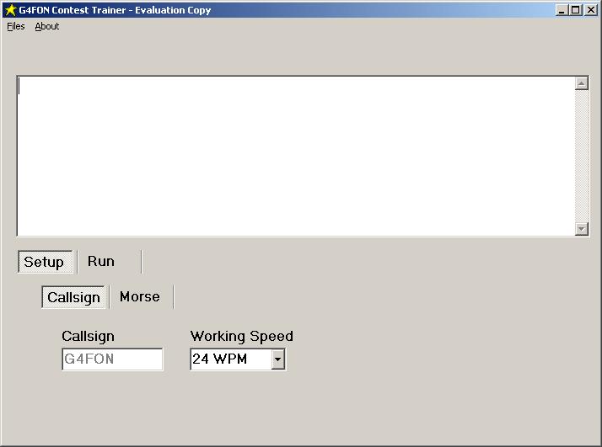Close the Contest Trainer window
This screenshot has height=447, width=602.
(591, 10)
